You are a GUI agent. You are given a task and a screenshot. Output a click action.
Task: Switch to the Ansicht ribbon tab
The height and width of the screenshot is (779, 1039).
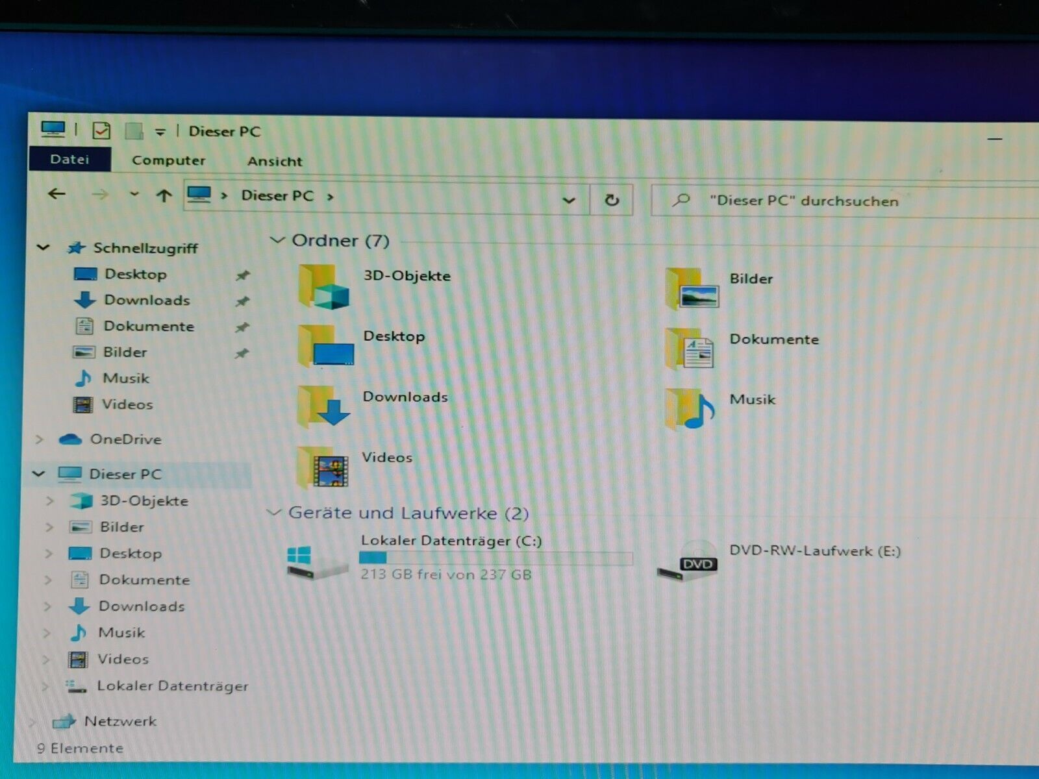pos(275,162)
